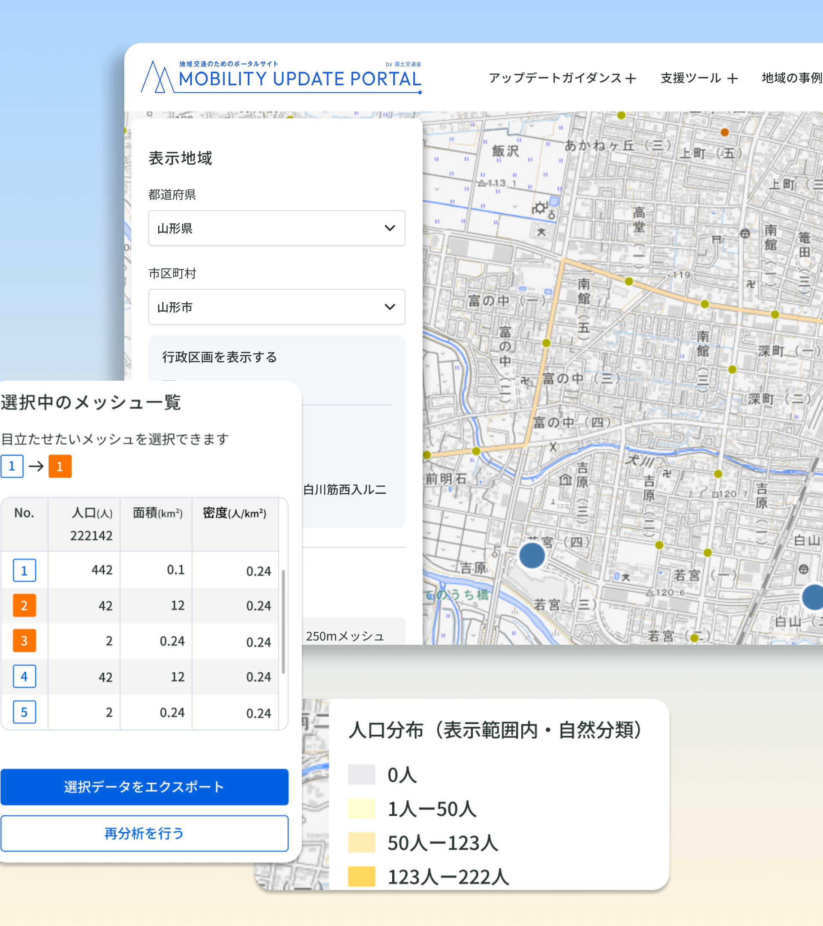823x926 pixels.
Task: Expand the 行政区画を表示する section
Action: coord(219,357)
